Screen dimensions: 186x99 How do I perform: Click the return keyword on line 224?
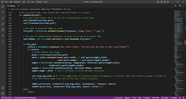(31, 92)
